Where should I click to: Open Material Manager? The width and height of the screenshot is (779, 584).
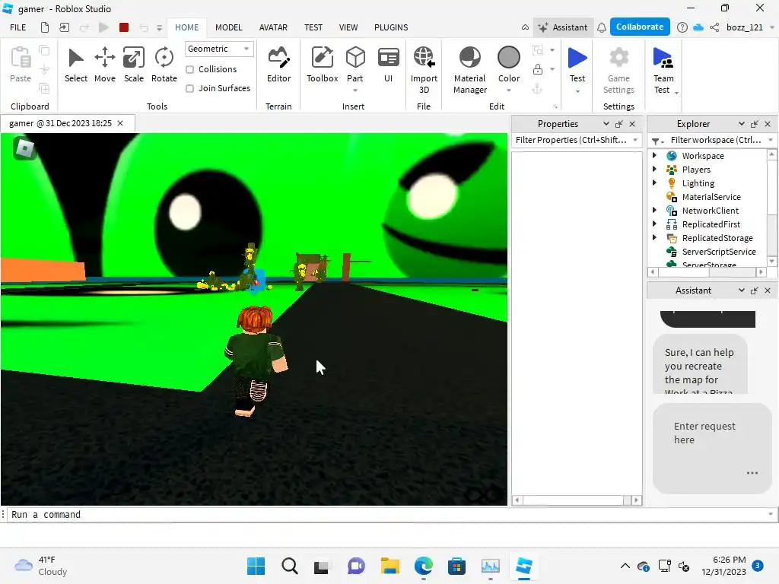point(469,69)
